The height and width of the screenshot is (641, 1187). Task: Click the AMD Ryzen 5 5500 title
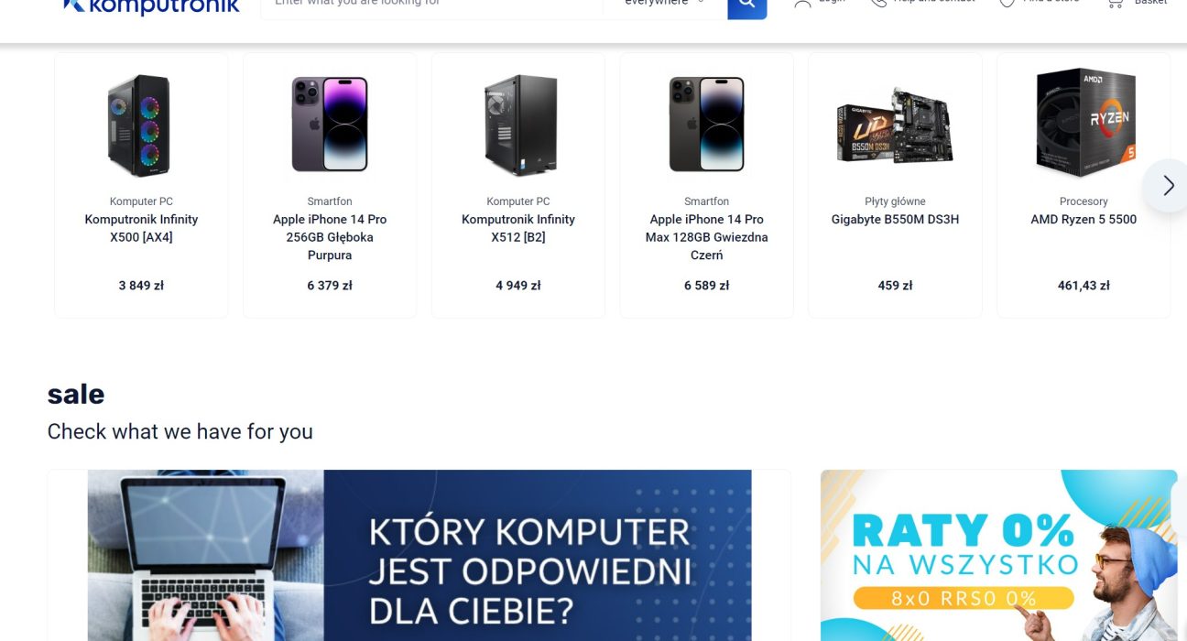point(1084,220)
